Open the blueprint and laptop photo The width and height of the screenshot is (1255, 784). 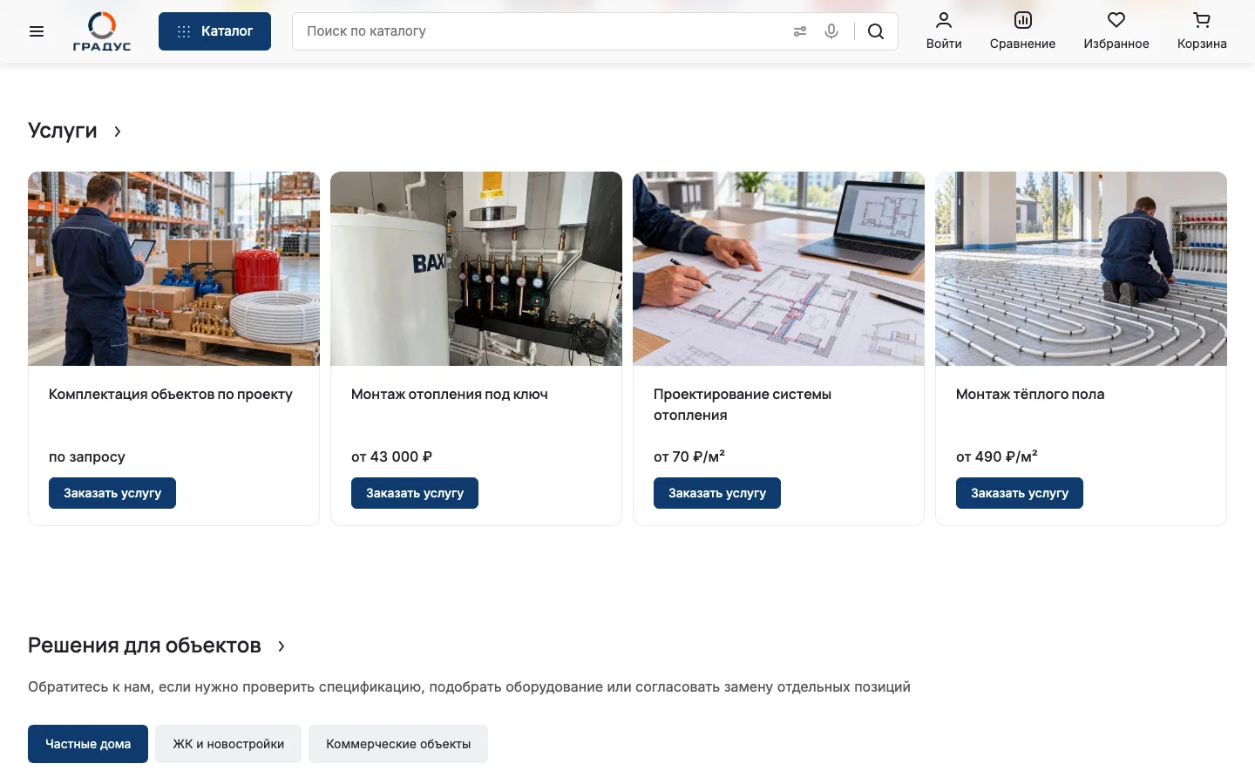click(778, 268)
